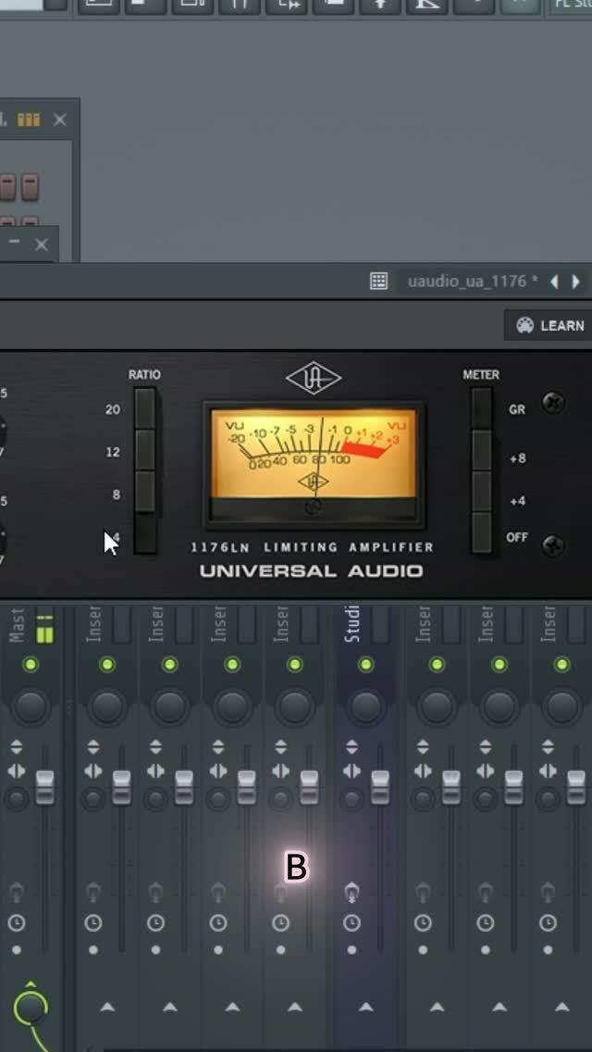Set 1176 ratio to 20
Viewport: 592px width, 1052px height.
145,408
